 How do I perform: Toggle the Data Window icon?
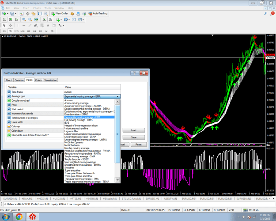pos(28,14)
